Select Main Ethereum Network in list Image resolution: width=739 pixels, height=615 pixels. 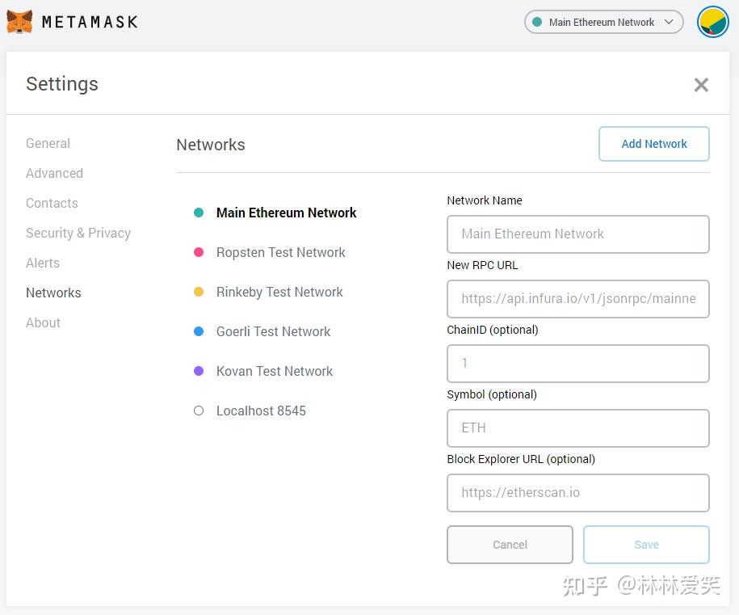[x=286, y=213]
